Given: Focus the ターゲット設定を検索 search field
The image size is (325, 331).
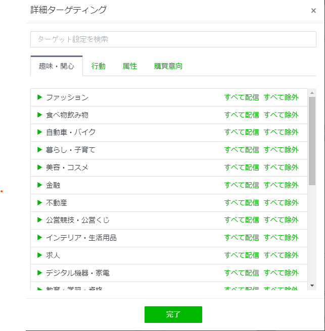Looking at the screenshot, I should point(173,39).
